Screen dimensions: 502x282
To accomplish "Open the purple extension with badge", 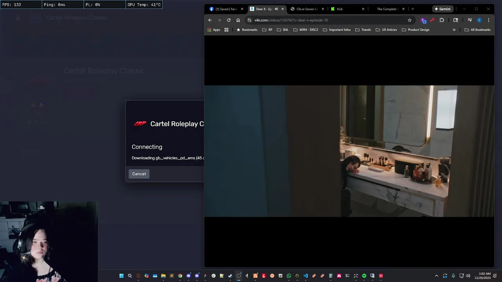I will [423, 20].
